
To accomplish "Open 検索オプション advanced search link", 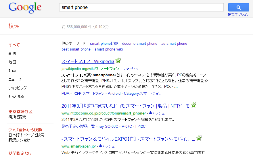I will (238, 15).
